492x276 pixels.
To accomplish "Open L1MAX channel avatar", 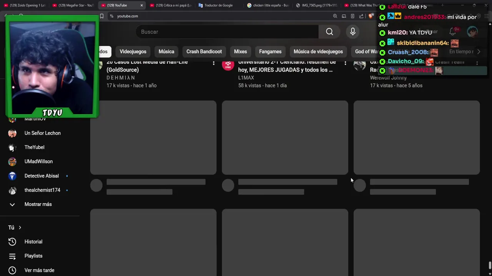I will click(x=228, y=64).
